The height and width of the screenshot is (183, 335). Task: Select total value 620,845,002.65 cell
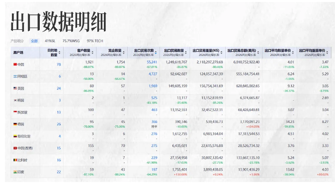tap(248, 86)
